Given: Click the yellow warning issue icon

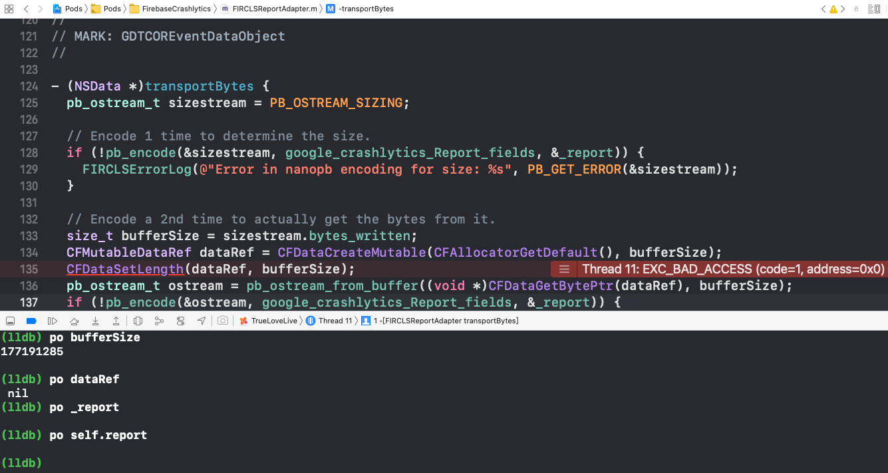Looking at the screenshot, I should 833,9.
